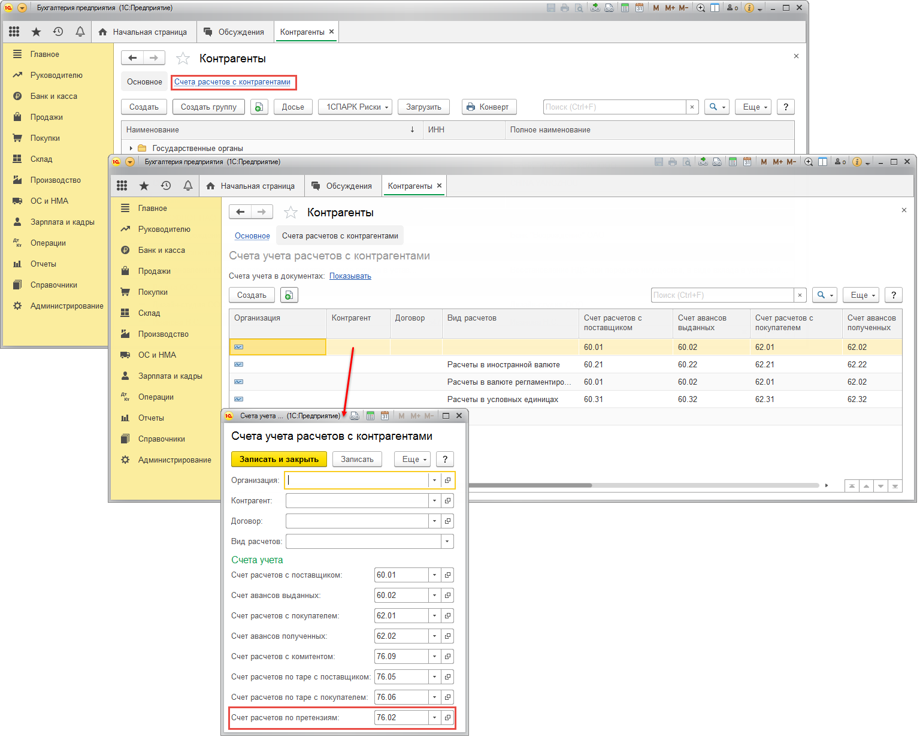Expand Организация dropdown list in dialog

pos(434,480)
